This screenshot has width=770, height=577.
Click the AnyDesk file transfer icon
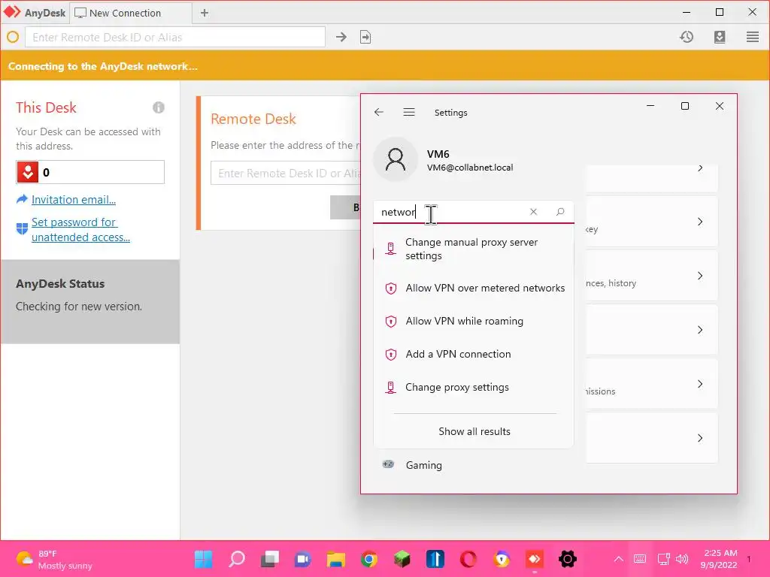point(365,37)
